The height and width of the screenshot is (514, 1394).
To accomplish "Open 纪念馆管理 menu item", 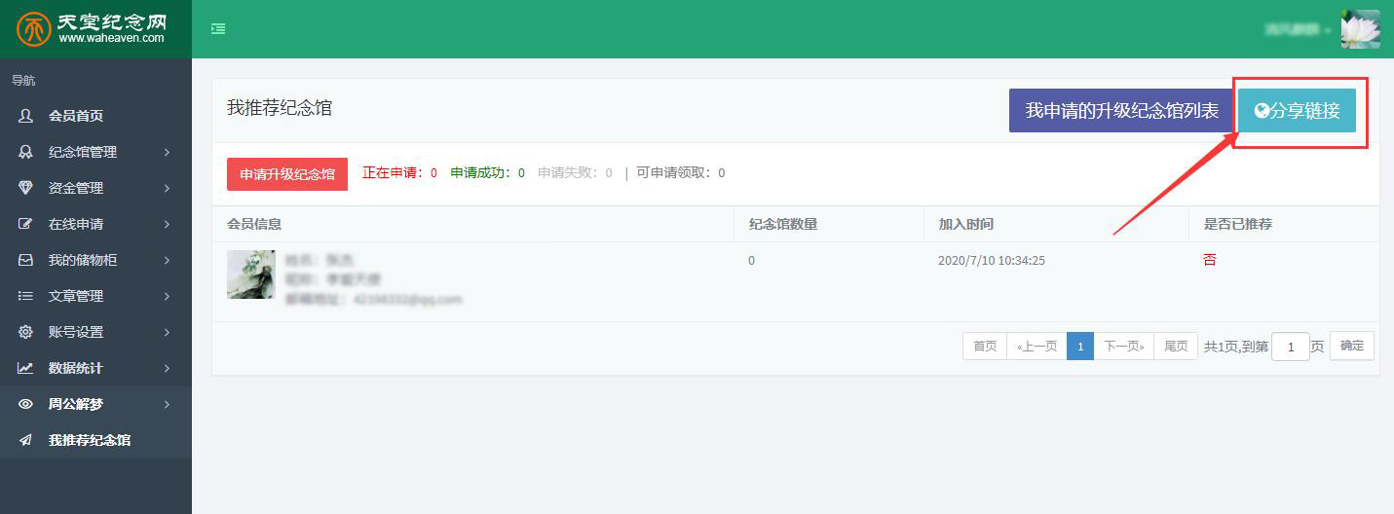I will pos(95,152).
